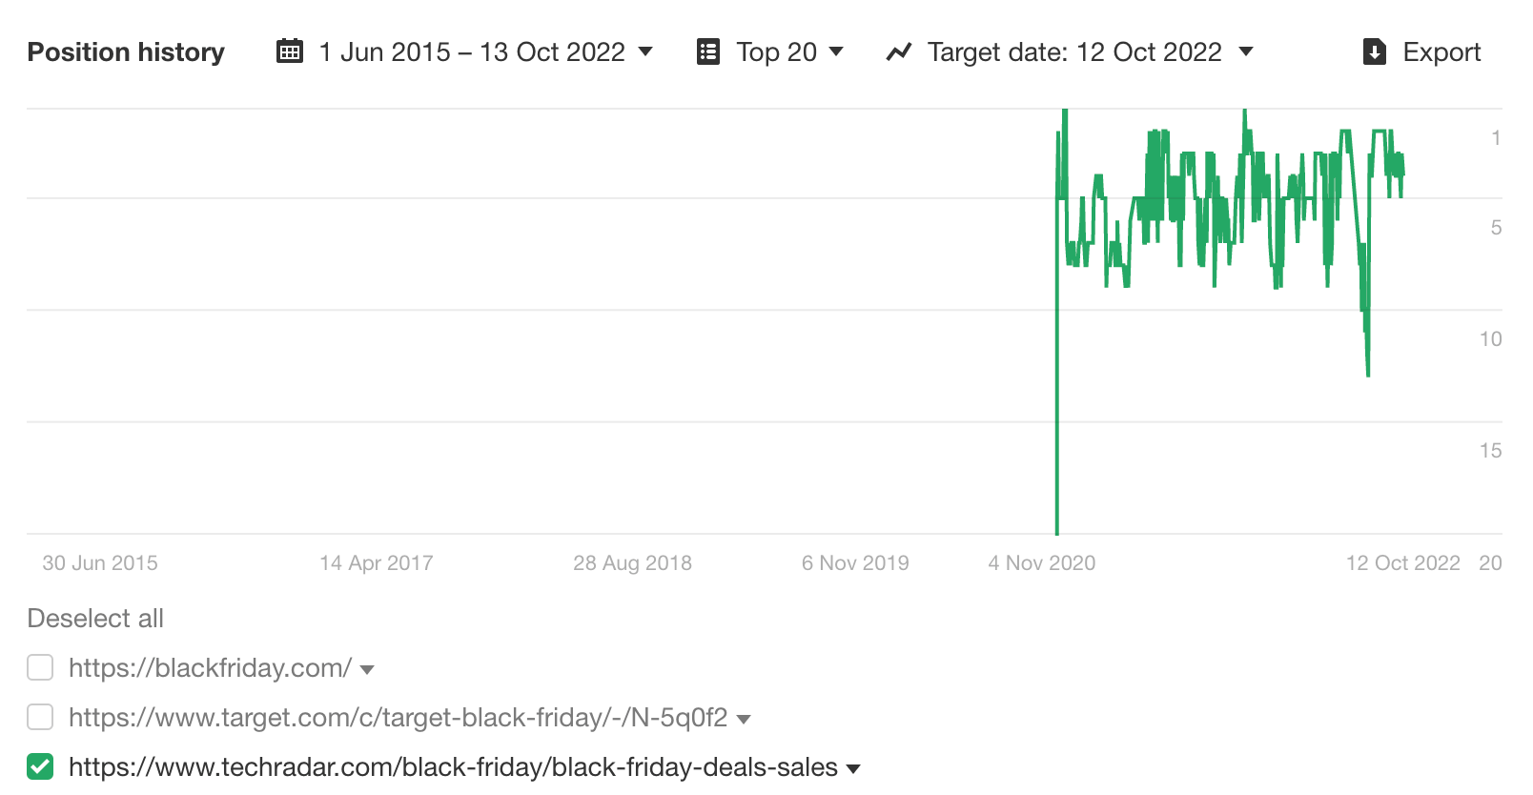Click the Deselect all link

95,618
